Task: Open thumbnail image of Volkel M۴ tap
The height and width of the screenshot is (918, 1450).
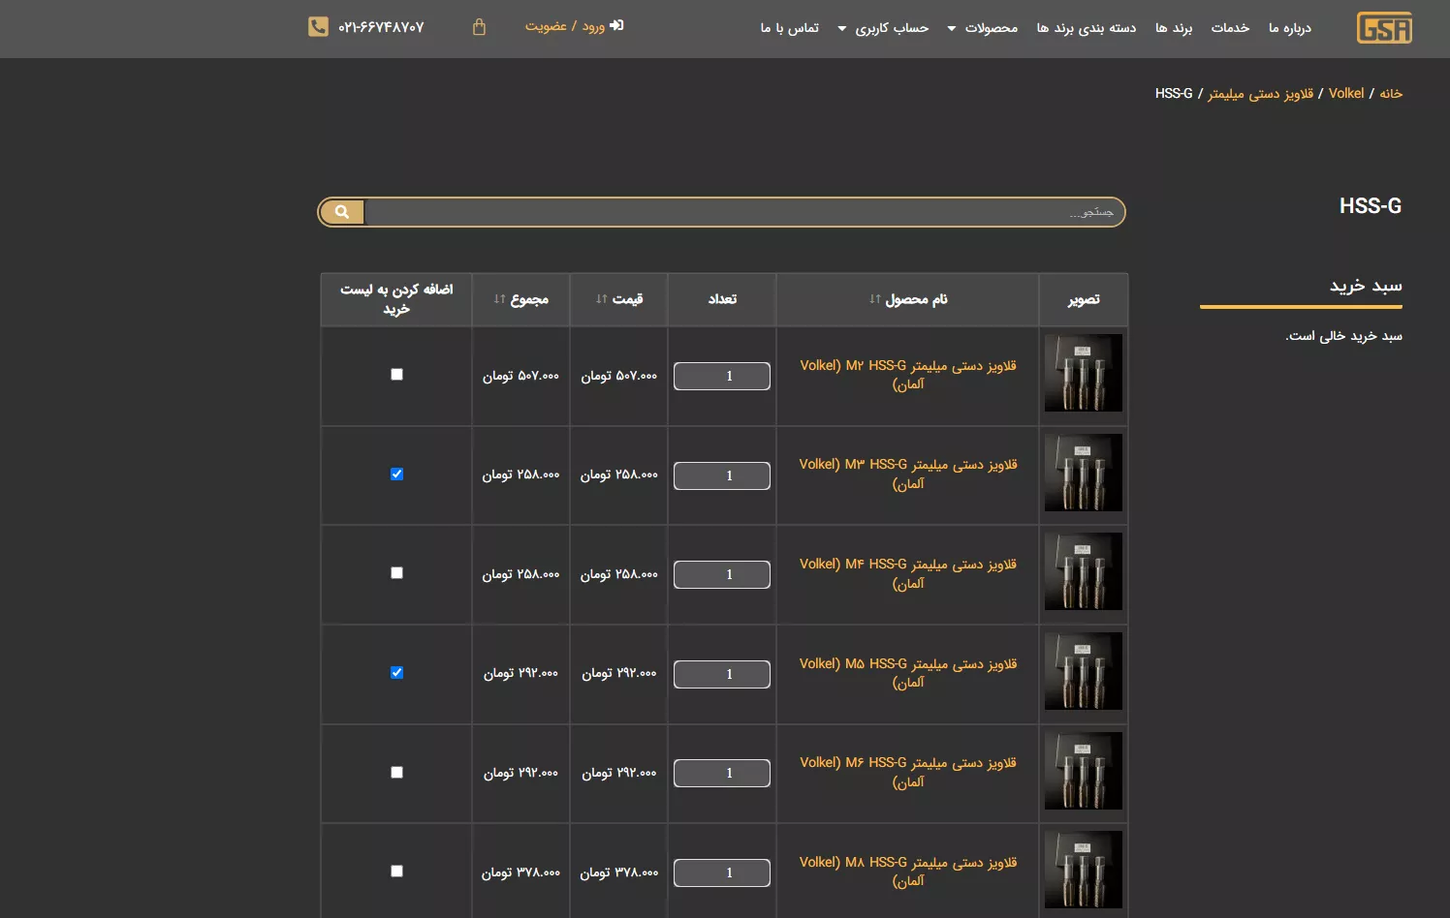Action: [1084, 571]
